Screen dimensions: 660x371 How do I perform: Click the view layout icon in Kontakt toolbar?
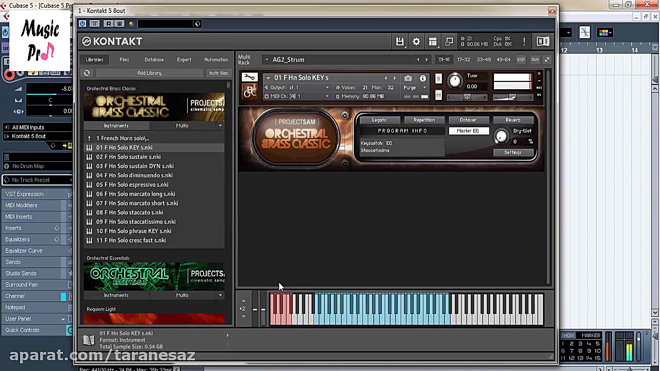(x=433, y=42)
